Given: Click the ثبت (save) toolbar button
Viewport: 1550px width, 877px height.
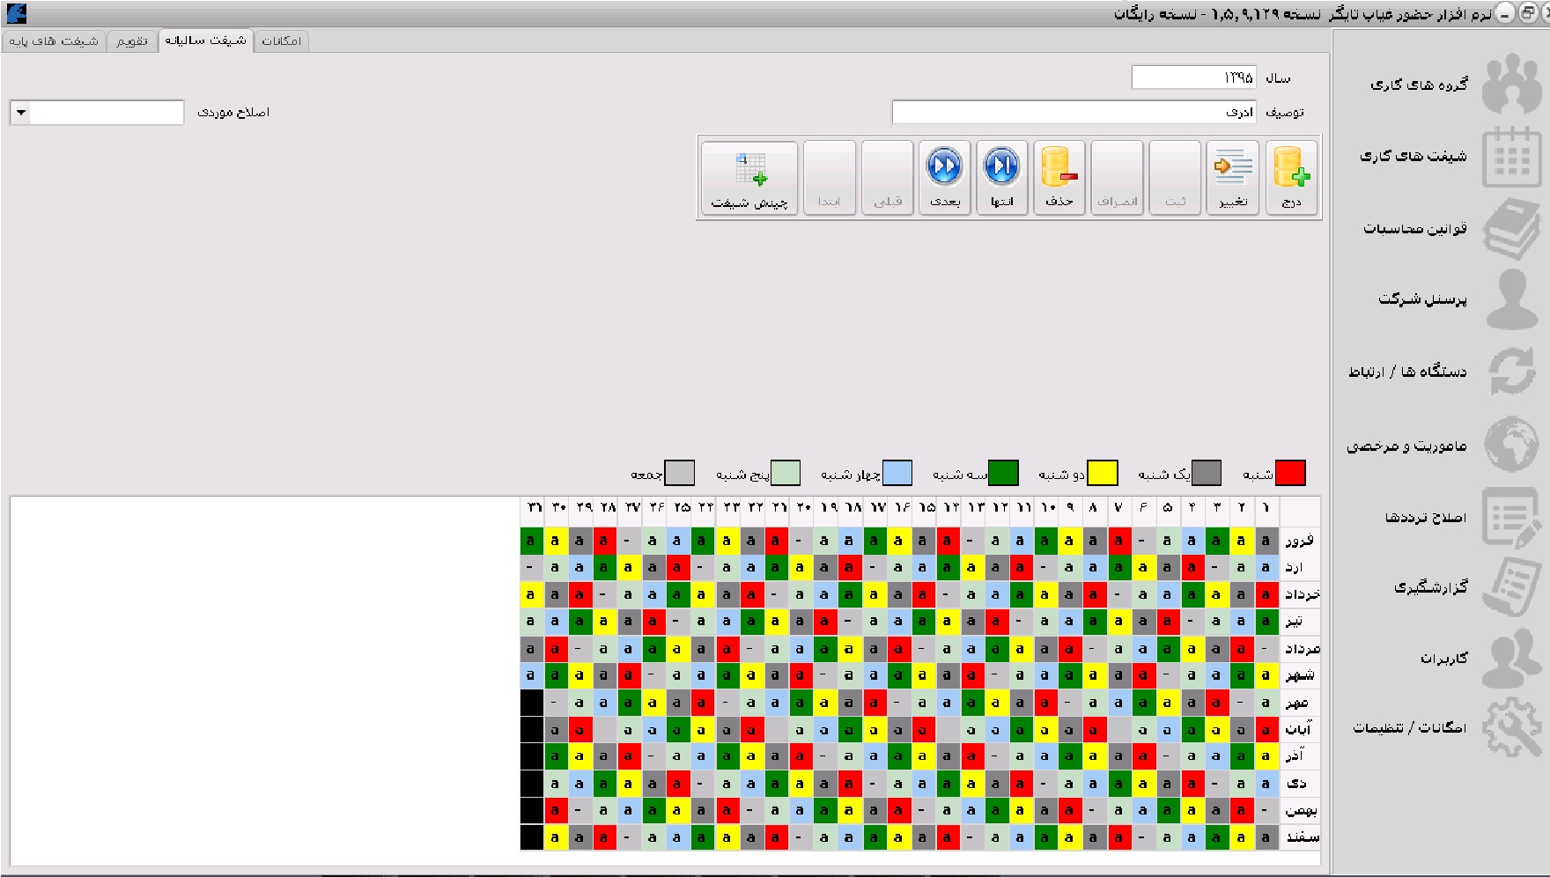Looking at the screenshot, I should click(1176, 177).
